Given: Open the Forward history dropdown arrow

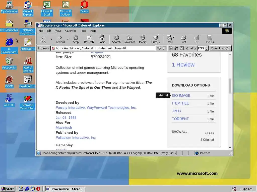Looking at the screenshot, I should [x=68, y=39].
